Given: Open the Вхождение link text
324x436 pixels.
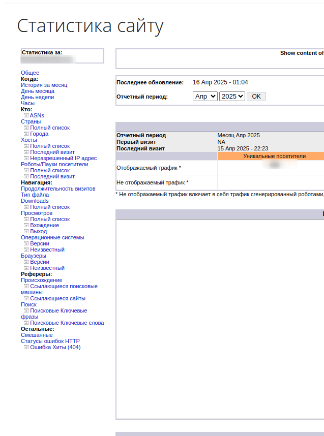Looking at the screenshot, I should (x=45, y=225).
